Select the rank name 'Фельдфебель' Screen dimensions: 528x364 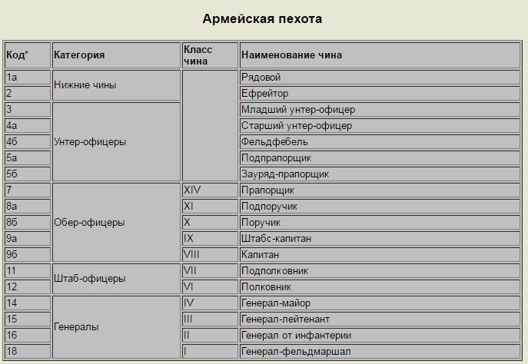click(x=380, y=142)
